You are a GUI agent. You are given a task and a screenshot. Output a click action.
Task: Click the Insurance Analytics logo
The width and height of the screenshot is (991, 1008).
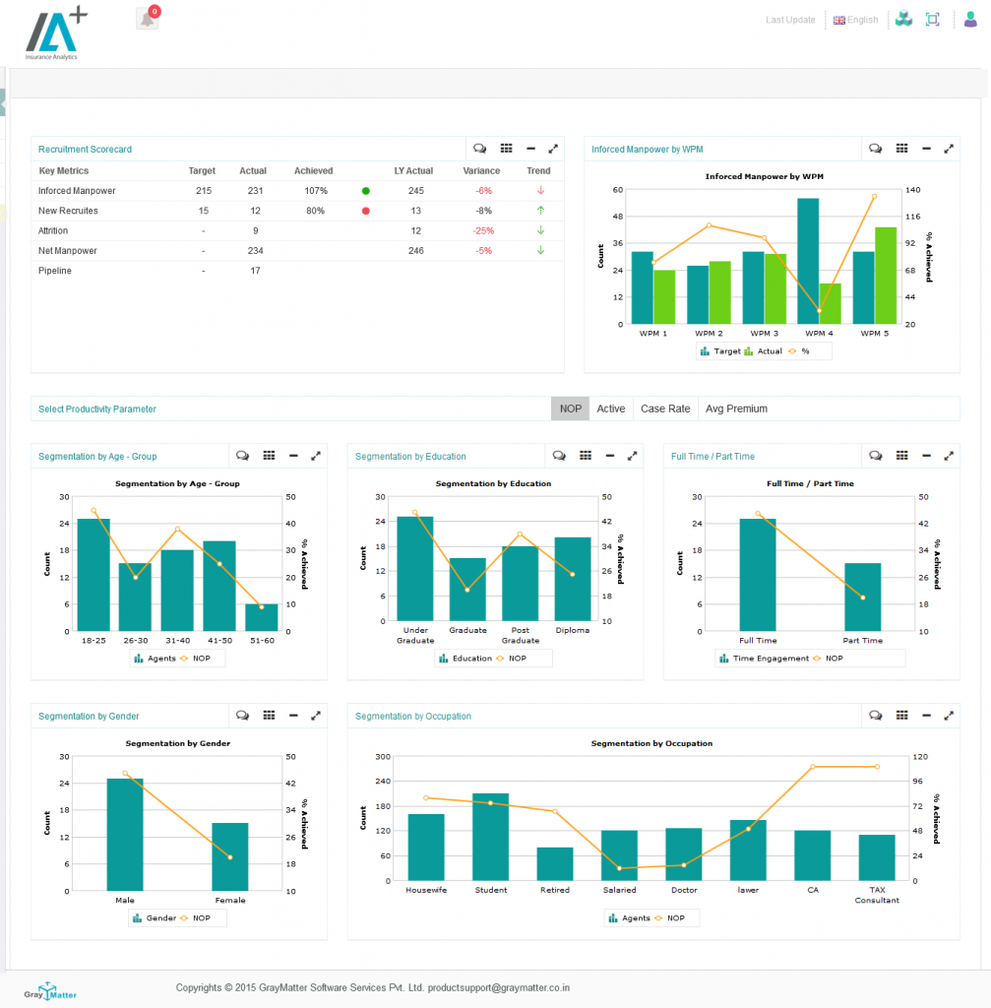(55, 33)
